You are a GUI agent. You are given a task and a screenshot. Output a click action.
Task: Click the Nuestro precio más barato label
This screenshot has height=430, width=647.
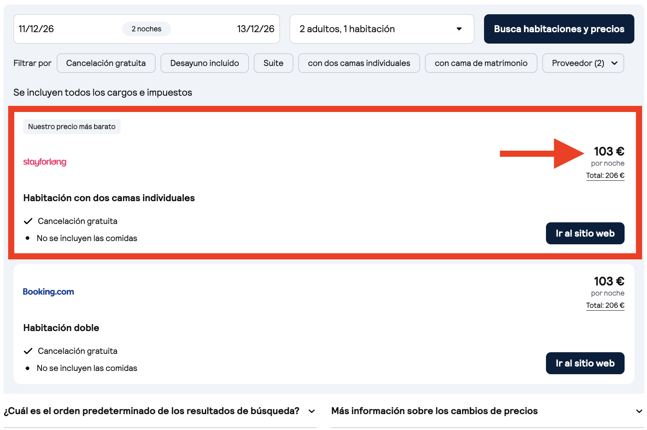[72, 127]
